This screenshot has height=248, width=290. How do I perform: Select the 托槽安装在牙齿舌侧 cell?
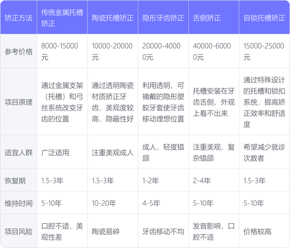click(x=214, y=102)
